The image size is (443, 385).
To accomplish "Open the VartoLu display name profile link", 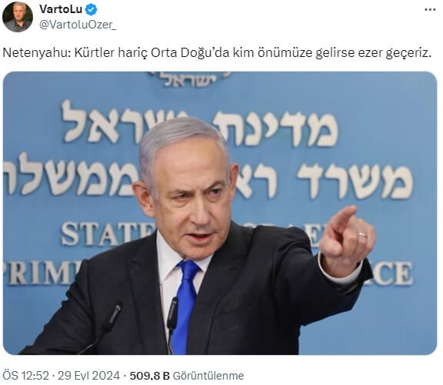I will (x=61, y=9).
